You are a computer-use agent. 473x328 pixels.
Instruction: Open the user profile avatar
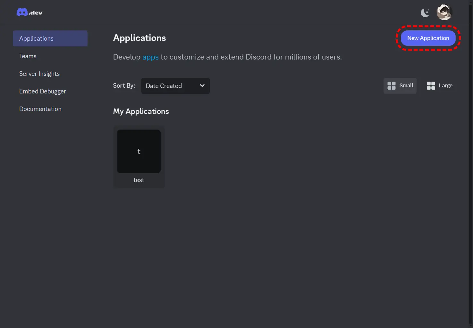pos(444,12)
